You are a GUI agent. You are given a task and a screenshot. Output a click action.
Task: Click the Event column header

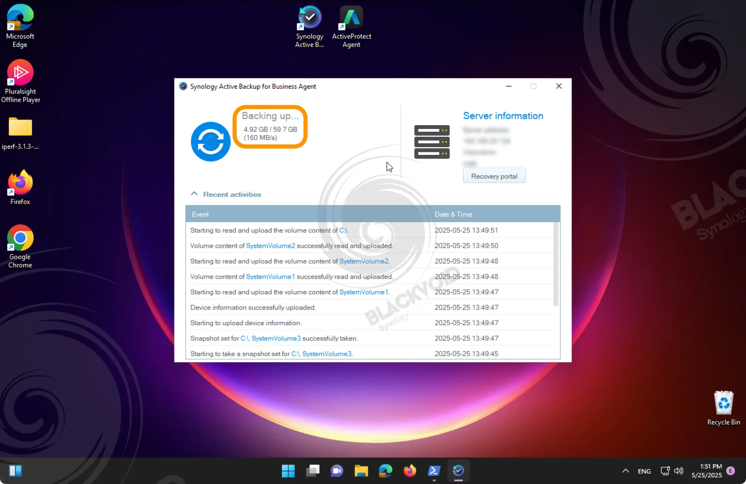click(x=200, y=214)
